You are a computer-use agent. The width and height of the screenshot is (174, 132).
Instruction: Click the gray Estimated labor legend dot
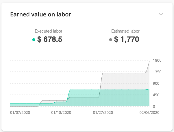pyautogui.click(x=110, y=39)
